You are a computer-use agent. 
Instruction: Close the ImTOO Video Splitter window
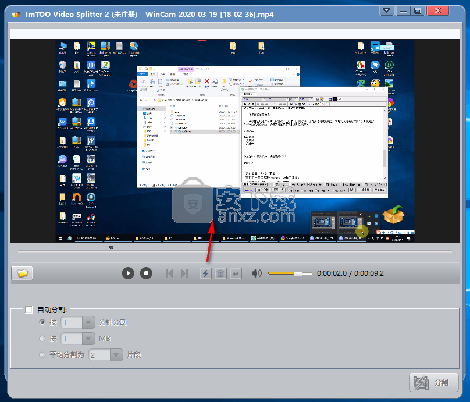pyautogui.click(x=437, y=11)
